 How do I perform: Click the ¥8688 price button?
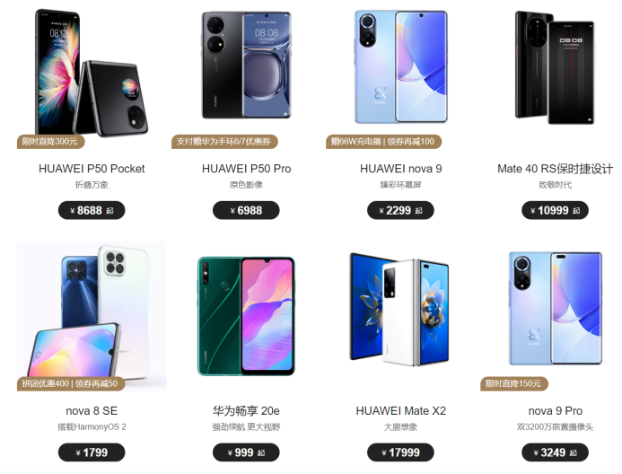click(x=92, y=210)
